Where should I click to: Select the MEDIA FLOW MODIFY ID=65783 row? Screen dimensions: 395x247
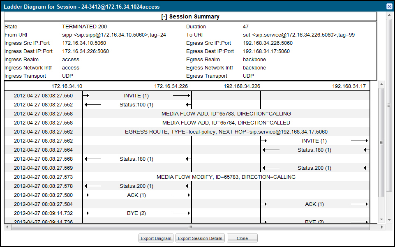226,177
